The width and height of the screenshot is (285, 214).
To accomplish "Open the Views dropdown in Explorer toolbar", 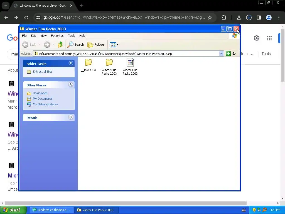I will point(114,45).
